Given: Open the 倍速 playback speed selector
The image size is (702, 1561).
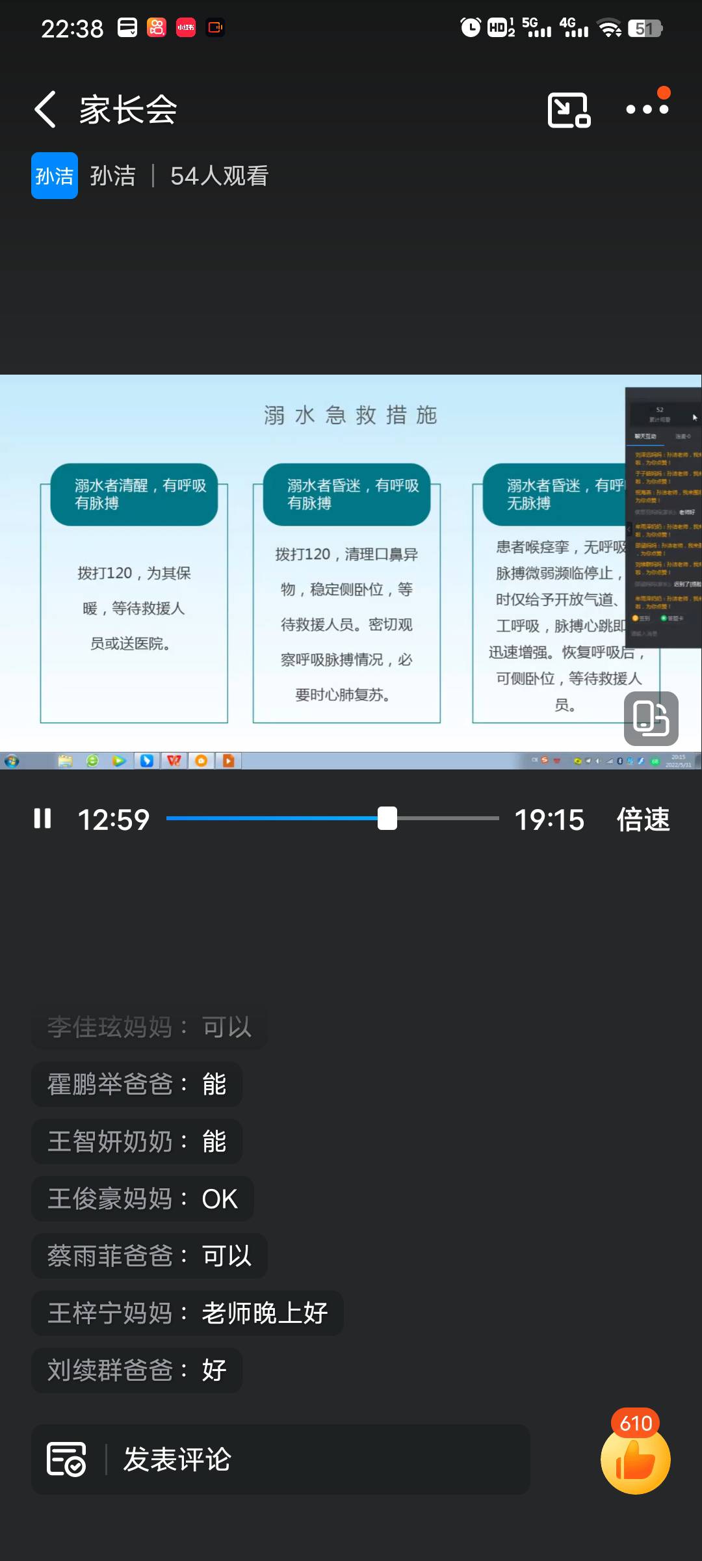Looking at the screenshot, I should coord(643,819).
